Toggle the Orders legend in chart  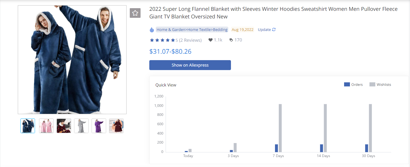click(353, 84)
